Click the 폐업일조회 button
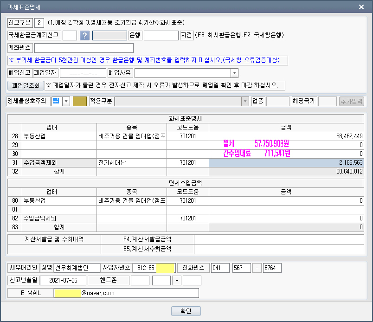373x322 pixels. click(26, 85)
